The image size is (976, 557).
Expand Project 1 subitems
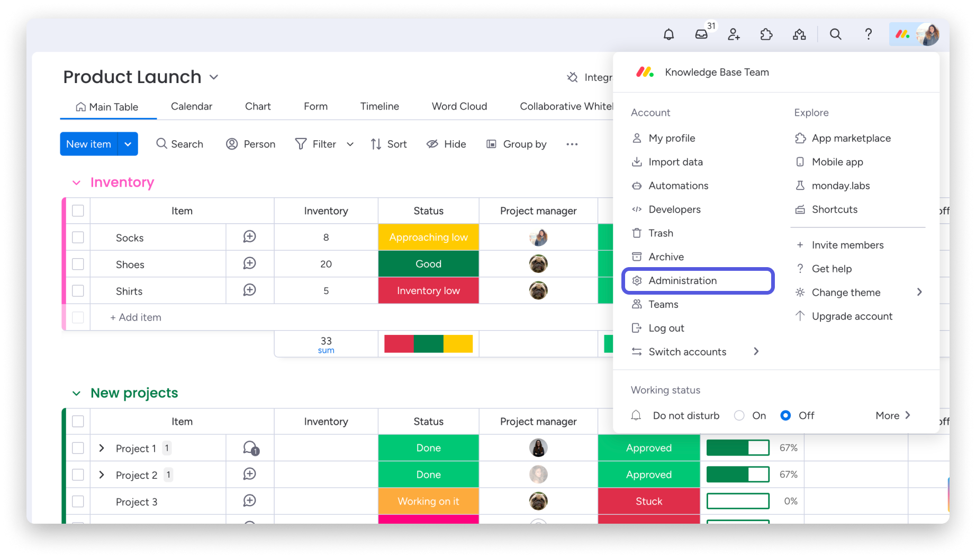102,448
